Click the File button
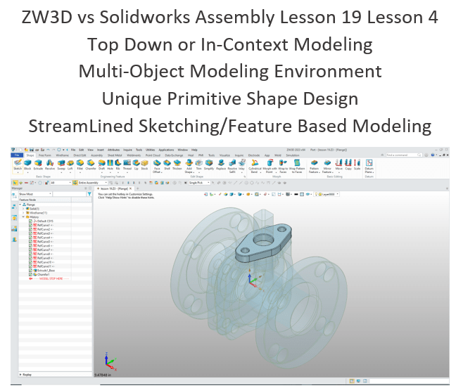The width and height of the screenshot is (456, 388). click(16, 155)
